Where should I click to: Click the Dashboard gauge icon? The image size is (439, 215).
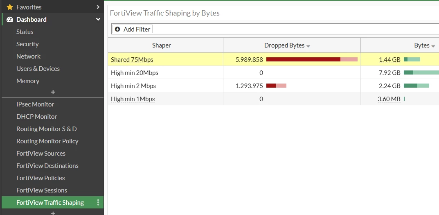coord(10,19)
